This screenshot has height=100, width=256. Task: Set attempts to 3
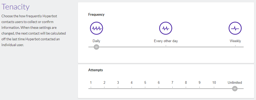(118, 82)
